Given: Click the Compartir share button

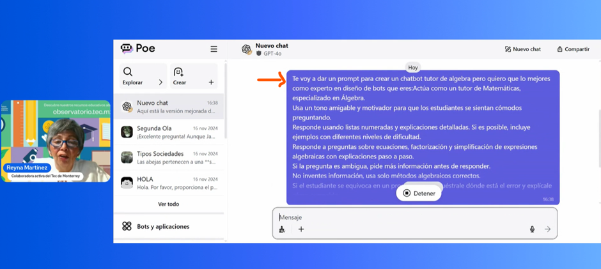Looking at the screenshot, I should pos(573,49).
